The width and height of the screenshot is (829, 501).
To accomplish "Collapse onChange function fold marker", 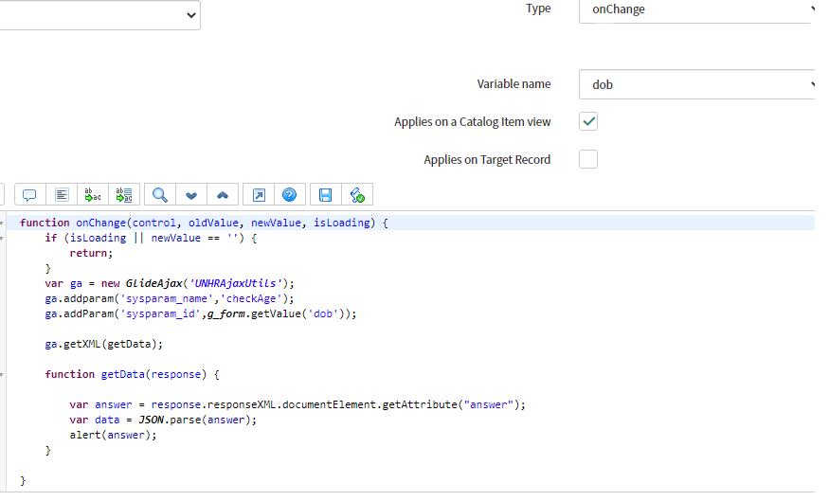I will [x=2, y=223].
